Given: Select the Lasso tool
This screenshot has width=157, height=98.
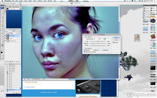Looking at the screenshot, I should (2, 14).
